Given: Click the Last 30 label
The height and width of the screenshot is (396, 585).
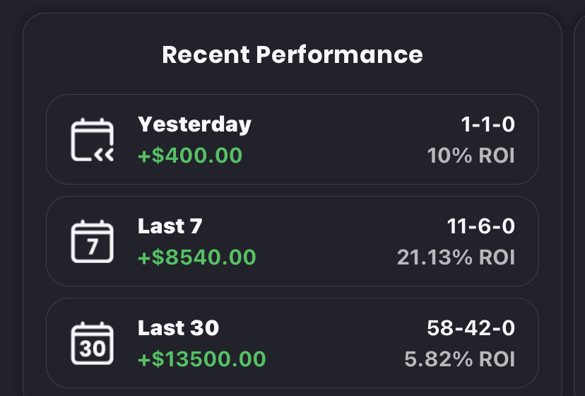Looking at the screenshot, I should pos(178,328).
